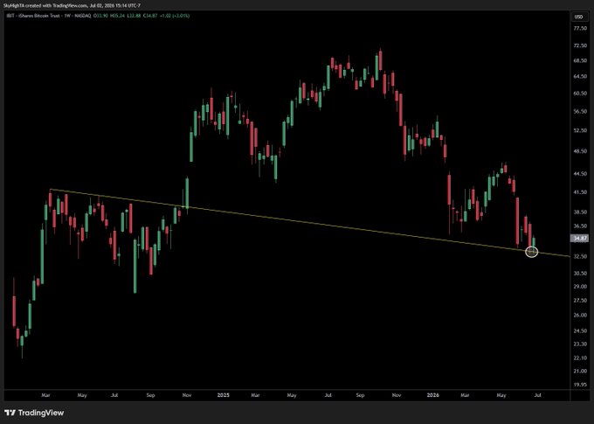Click the Sep label between Jul and first Nov
594x424 pixels.
(x=150, y=395)
